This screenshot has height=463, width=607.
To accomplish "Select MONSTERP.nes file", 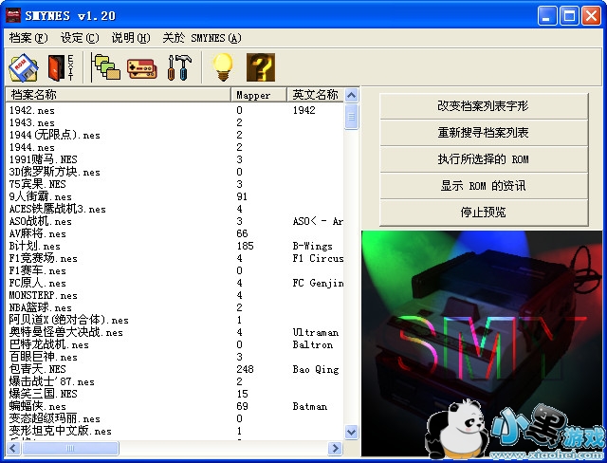I will (44, 295).
